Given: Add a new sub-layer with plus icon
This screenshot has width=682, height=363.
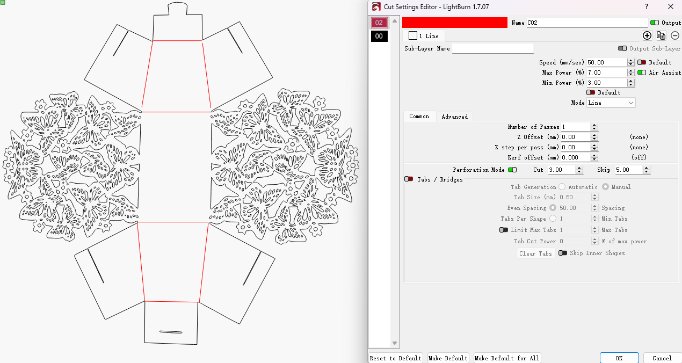Looking at the screenshot, I should pos(647,35).
